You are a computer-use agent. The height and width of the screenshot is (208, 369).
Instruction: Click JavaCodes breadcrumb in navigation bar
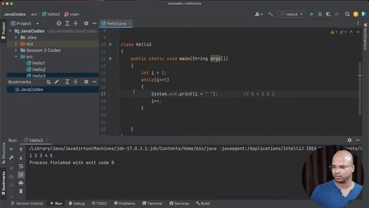point(15,14)
